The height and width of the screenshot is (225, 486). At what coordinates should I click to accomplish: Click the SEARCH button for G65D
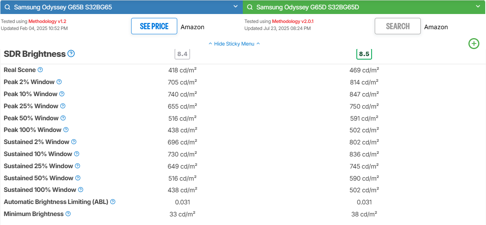[x=398, y=26]
